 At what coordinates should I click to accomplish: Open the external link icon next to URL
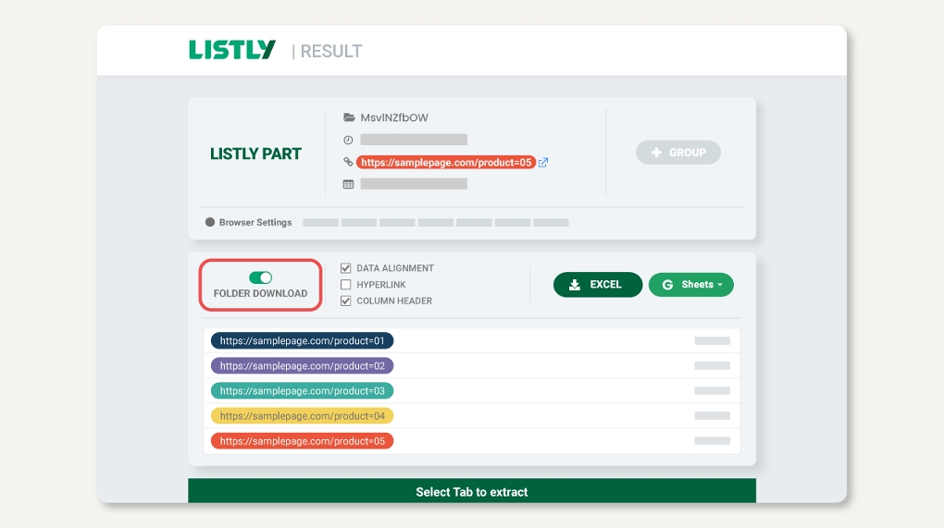(x=543, y=162)
